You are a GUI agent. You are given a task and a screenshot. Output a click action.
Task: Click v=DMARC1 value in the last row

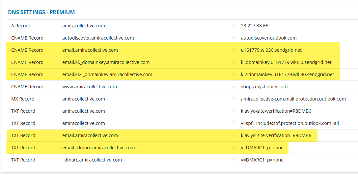point(262,160)
